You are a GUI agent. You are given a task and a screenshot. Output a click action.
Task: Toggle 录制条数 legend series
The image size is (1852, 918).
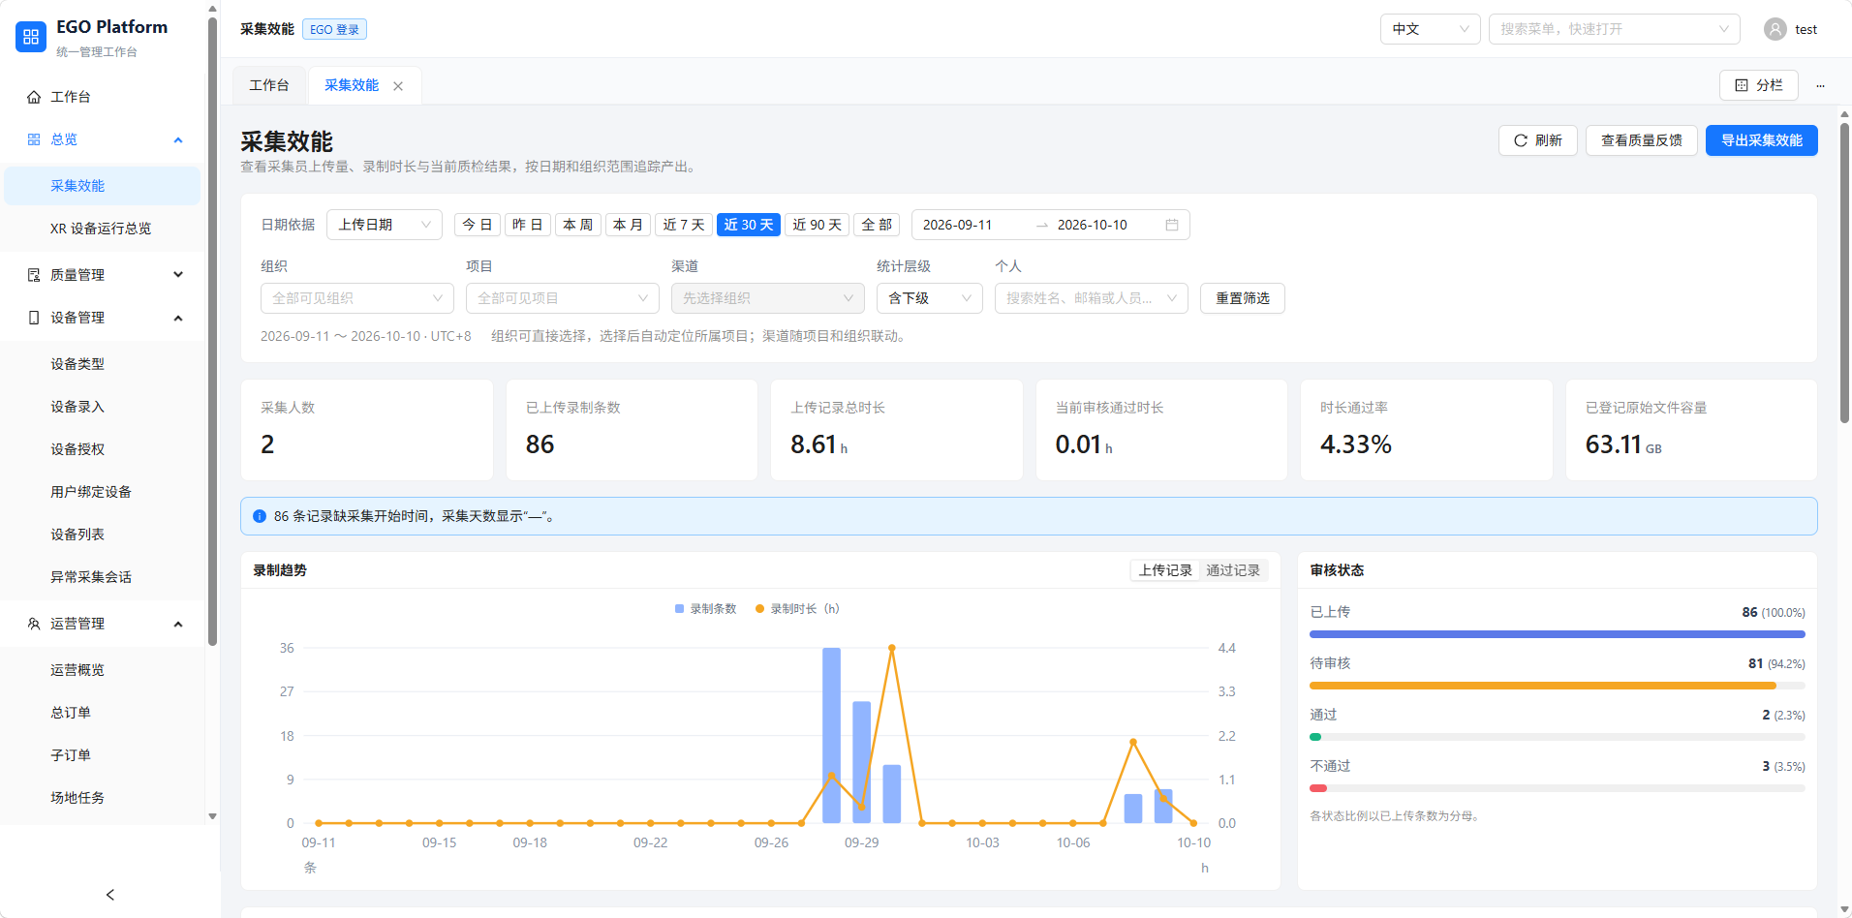(705, 609)
